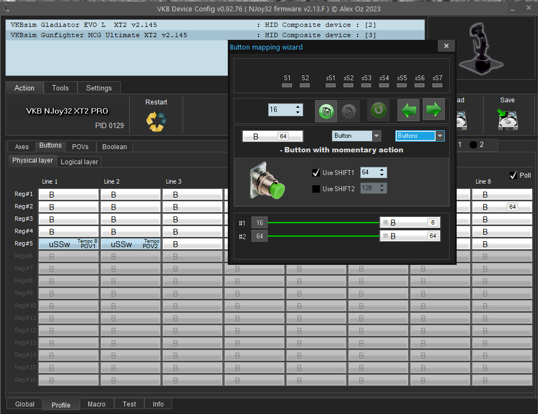Close the Button mapping wizard
Viewport: 538px width, 414px height.
point(446,46)
